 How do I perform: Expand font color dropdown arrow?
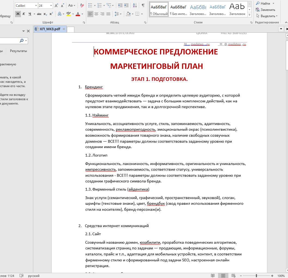[x=82, y=14]
